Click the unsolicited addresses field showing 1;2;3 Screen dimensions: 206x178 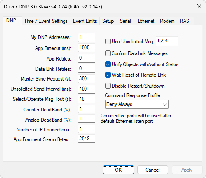167,41
